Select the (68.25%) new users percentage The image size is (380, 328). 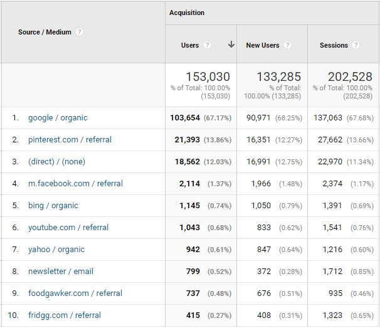click(288, 118)
